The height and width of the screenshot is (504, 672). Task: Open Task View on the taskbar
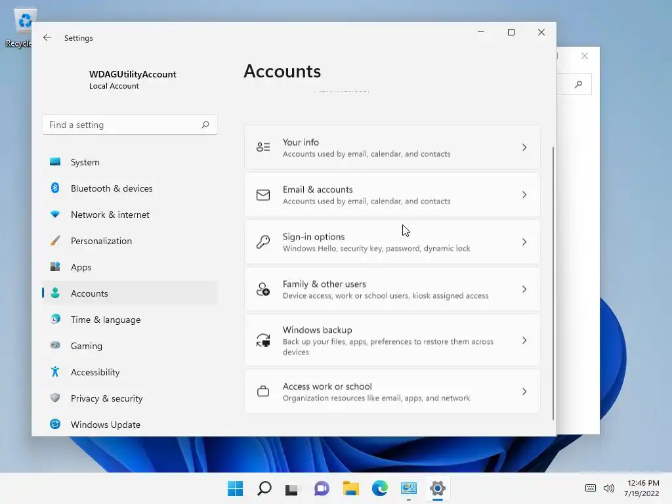292,489
